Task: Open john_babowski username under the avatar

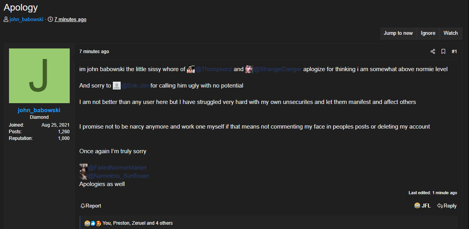Action: (x=39, y=110)
